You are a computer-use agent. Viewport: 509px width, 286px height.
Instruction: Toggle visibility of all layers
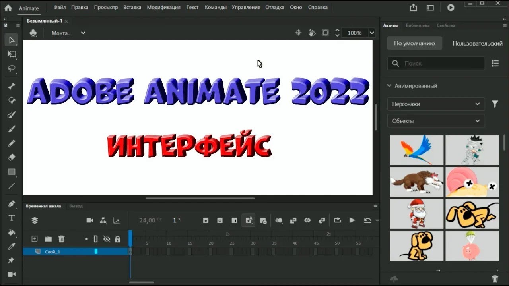tap(107, 239)
